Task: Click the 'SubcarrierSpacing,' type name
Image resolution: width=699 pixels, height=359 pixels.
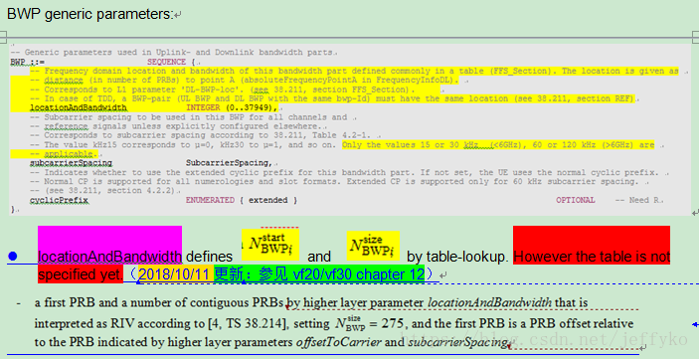Action: pos(229,163)
